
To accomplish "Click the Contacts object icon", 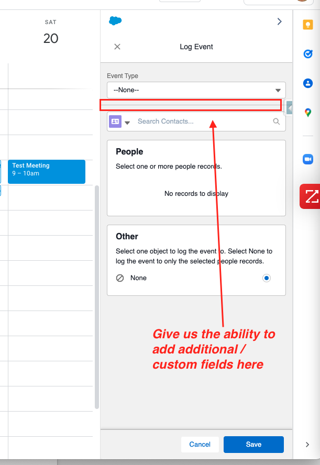I will [115, 121].
